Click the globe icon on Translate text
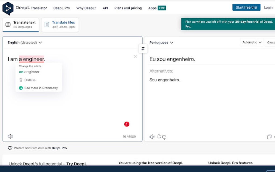This screenshot has width=275, height=172. [8, 24]
